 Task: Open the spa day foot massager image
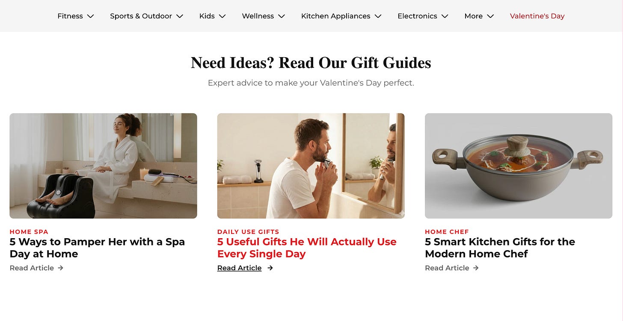coord(103,166)
